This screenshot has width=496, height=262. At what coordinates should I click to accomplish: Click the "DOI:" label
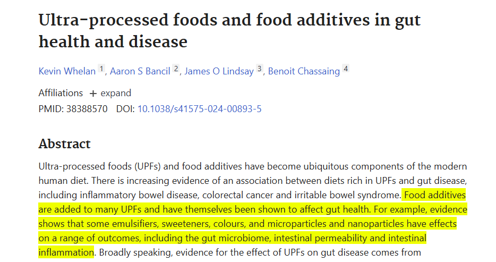coord(125,109)
